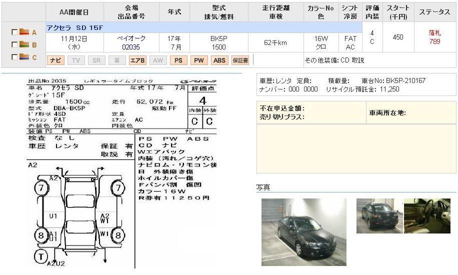458x275 pixels.
Task: Click the ステータス column header
Action: pyautogui.click(x=435, y=12)
